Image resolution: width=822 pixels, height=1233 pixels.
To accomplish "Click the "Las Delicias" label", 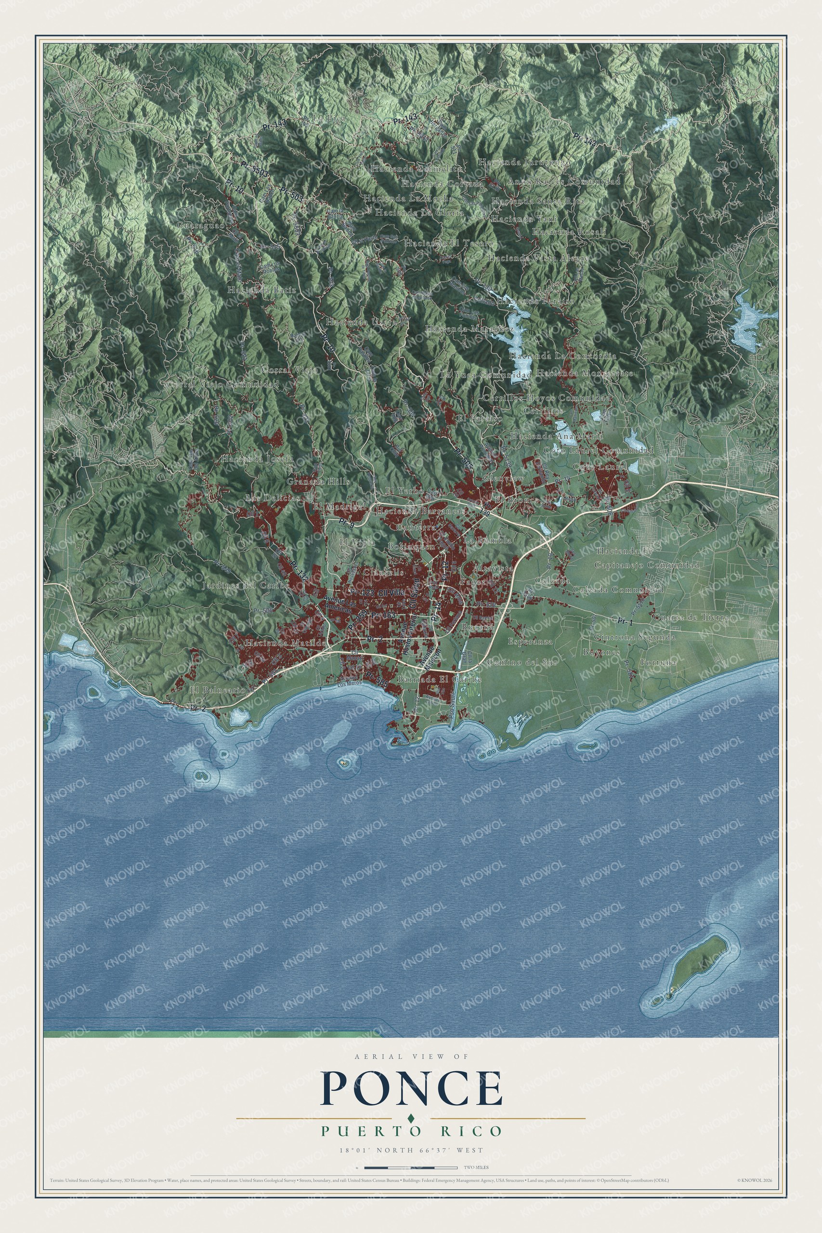I will pyautogui.click(x=273, y=497).
